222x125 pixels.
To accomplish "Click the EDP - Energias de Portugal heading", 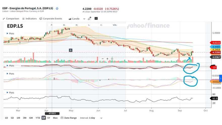I will click(28, 8).
